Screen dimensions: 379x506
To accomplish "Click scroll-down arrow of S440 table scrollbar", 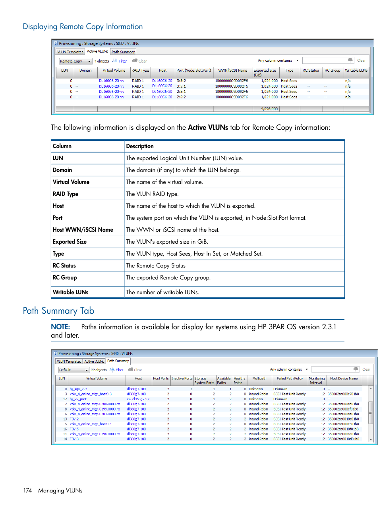I will (371, 439).
